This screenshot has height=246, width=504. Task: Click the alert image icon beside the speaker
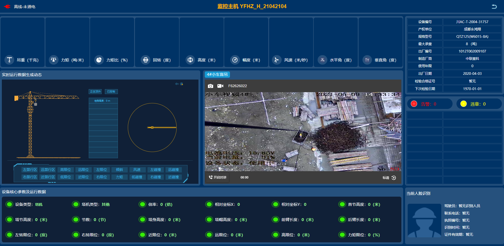pyautogui.click(x=182, y=84)
